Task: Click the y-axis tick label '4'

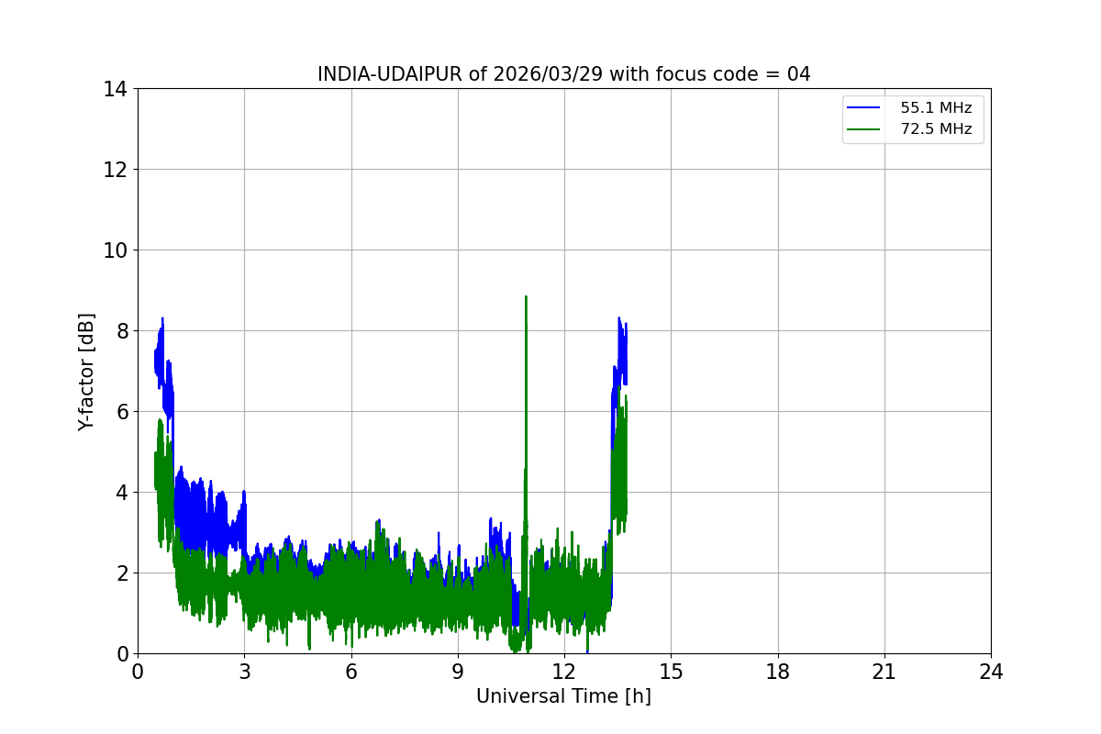Action: point(121,493)
